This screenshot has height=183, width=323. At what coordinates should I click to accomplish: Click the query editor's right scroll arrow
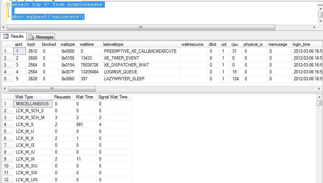(315, 27)
